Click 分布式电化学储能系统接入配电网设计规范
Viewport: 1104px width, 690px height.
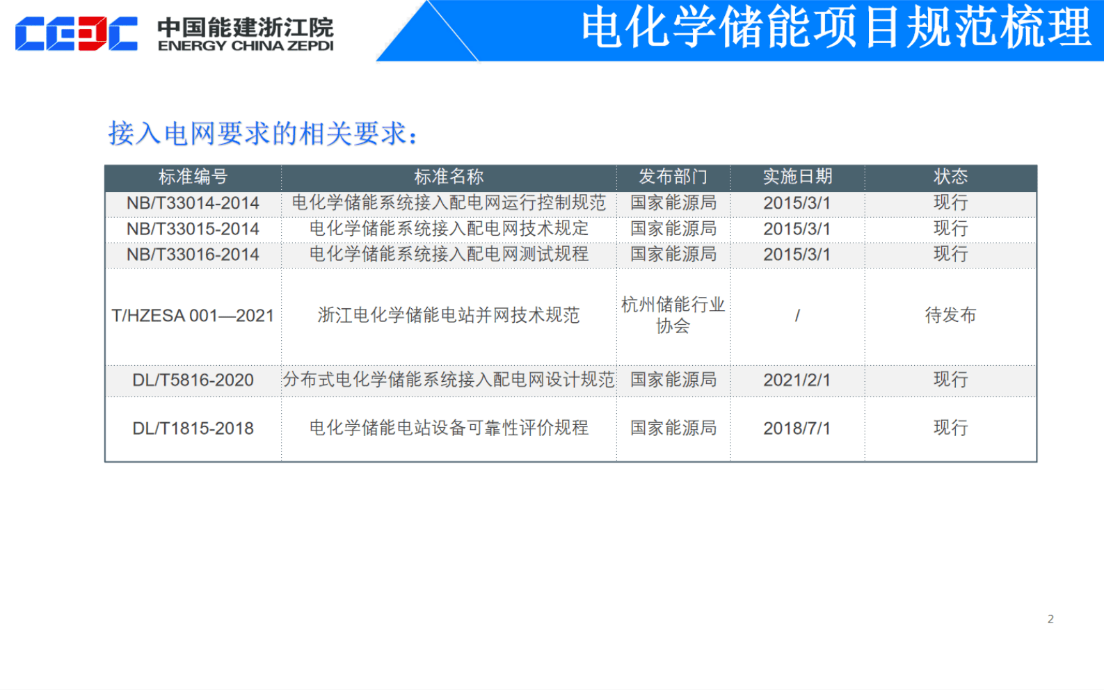point(449,380)
